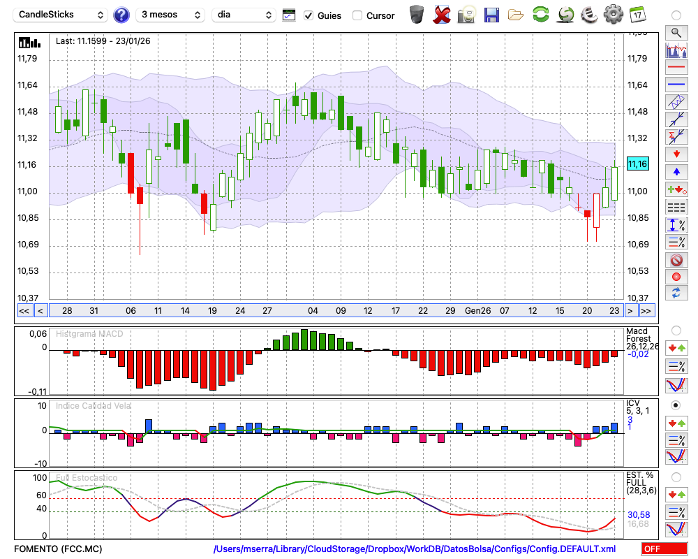
Task: Click the trash can icon in toolbar
Action: (417, 15)
